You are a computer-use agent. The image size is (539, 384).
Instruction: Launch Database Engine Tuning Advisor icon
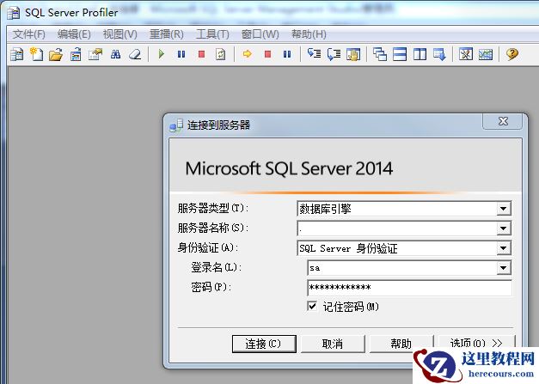(466, 54)
